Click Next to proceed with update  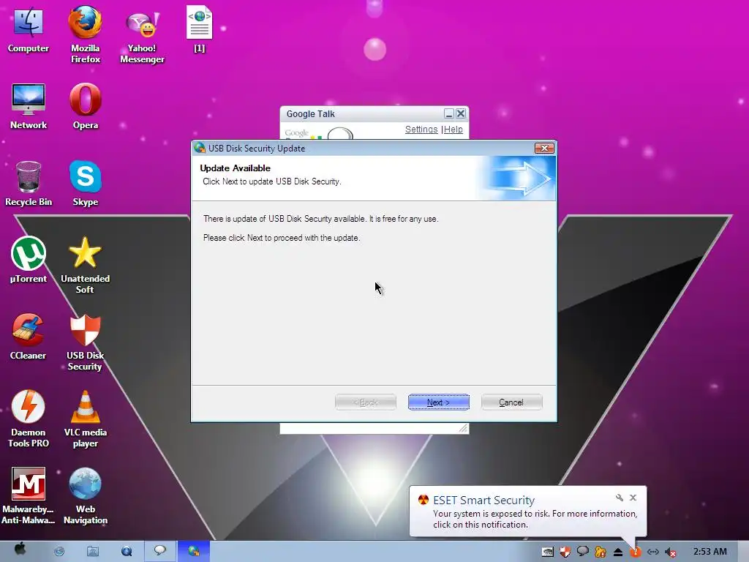tap(439, 402)
